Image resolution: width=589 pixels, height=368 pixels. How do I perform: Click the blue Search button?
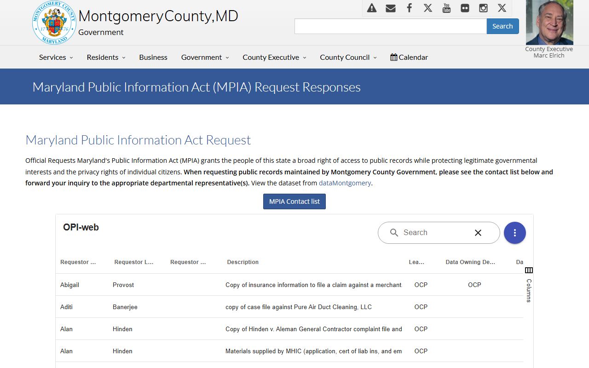(502, 26)
